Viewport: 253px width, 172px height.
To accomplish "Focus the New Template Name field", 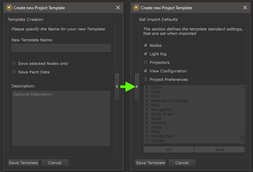I will point(61,48).
